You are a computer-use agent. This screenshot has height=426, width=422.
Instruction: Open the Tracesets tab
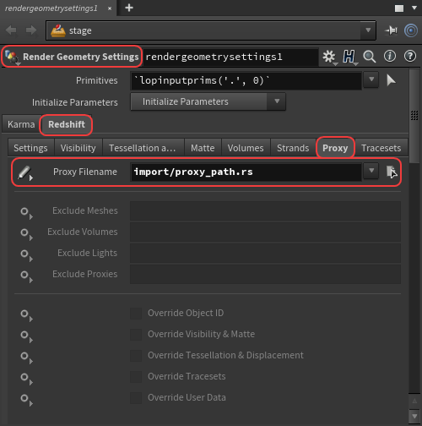[x=381, y=148]
